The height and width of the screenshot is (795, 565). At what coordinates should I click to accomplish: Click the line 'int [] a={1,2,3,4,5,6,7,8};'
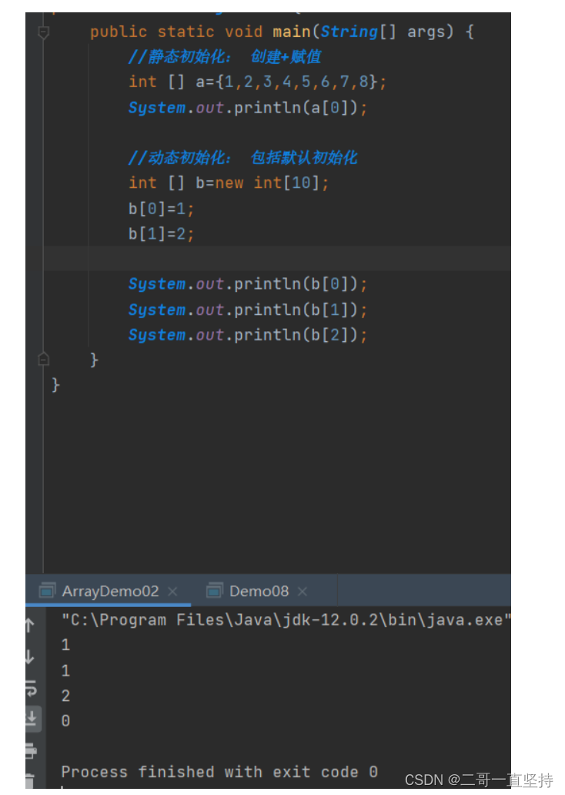(257, 82)
